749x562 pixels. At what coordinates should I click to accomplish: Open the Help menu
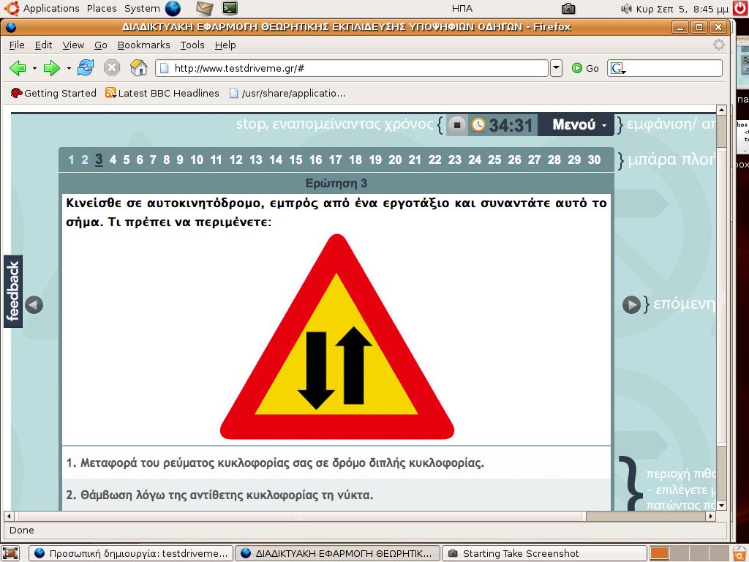click(225, 45)
